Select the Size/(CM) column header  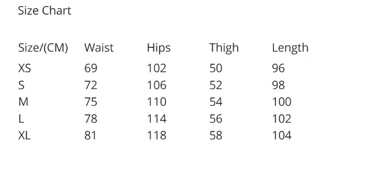(43, 48)
